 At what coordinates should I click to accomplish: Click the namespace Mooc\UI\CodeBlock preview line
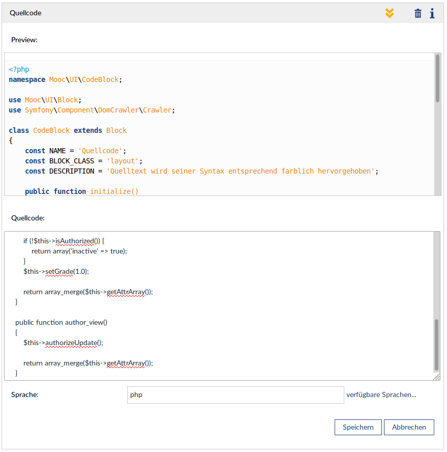(66, 80)
